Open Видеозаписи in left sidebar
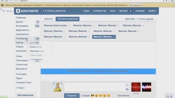The image size is (175, 98). point(22,30)
